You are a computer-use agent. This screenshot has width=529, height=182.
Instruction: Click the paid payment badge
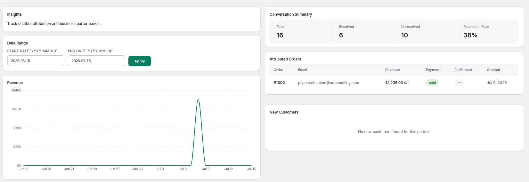coord(432,83)
